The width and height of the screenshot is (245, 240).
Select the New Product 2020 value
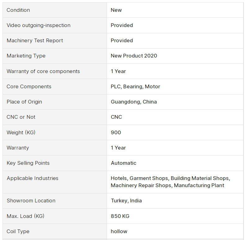(134, 56)
